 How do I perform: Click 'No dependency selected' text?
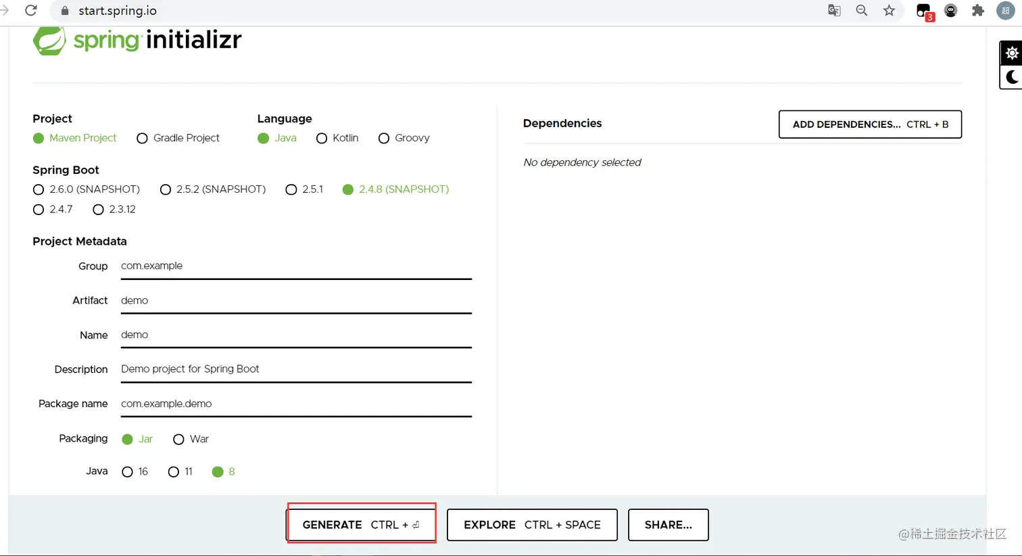(x=582, y=162)
